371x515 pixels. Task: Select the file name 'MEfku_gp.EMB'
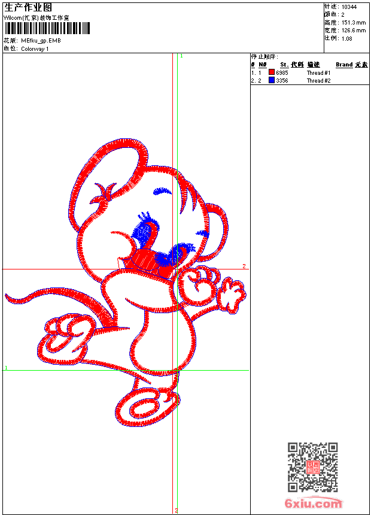coord(41,41)
